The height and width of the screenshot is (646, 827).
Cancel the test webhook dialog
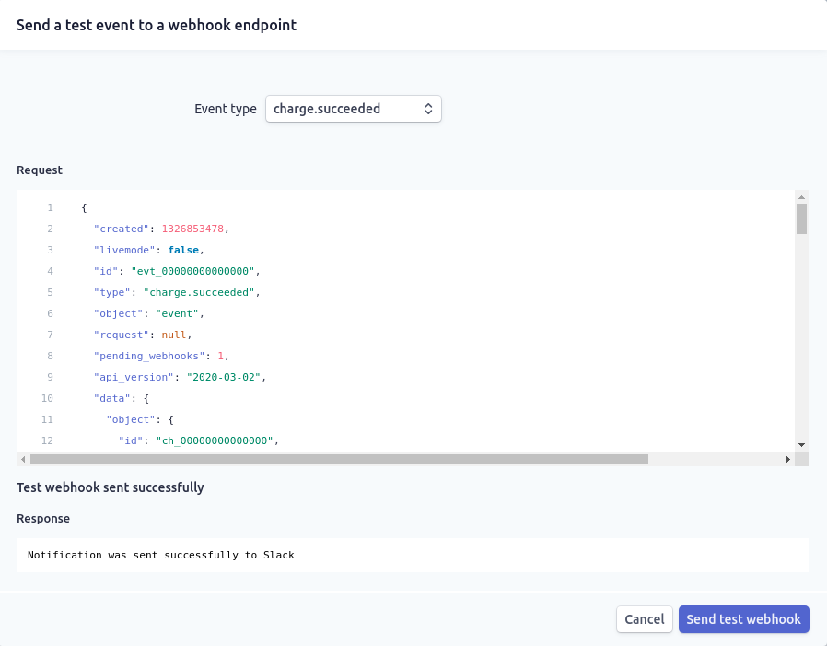click(x=644, y=619)
